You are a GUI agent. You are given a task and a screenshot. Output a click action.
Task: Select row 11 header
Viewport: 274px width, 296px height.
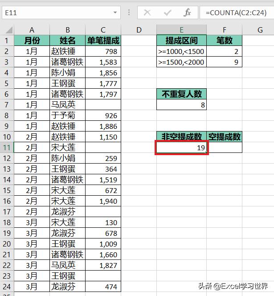tap(7, 148)
